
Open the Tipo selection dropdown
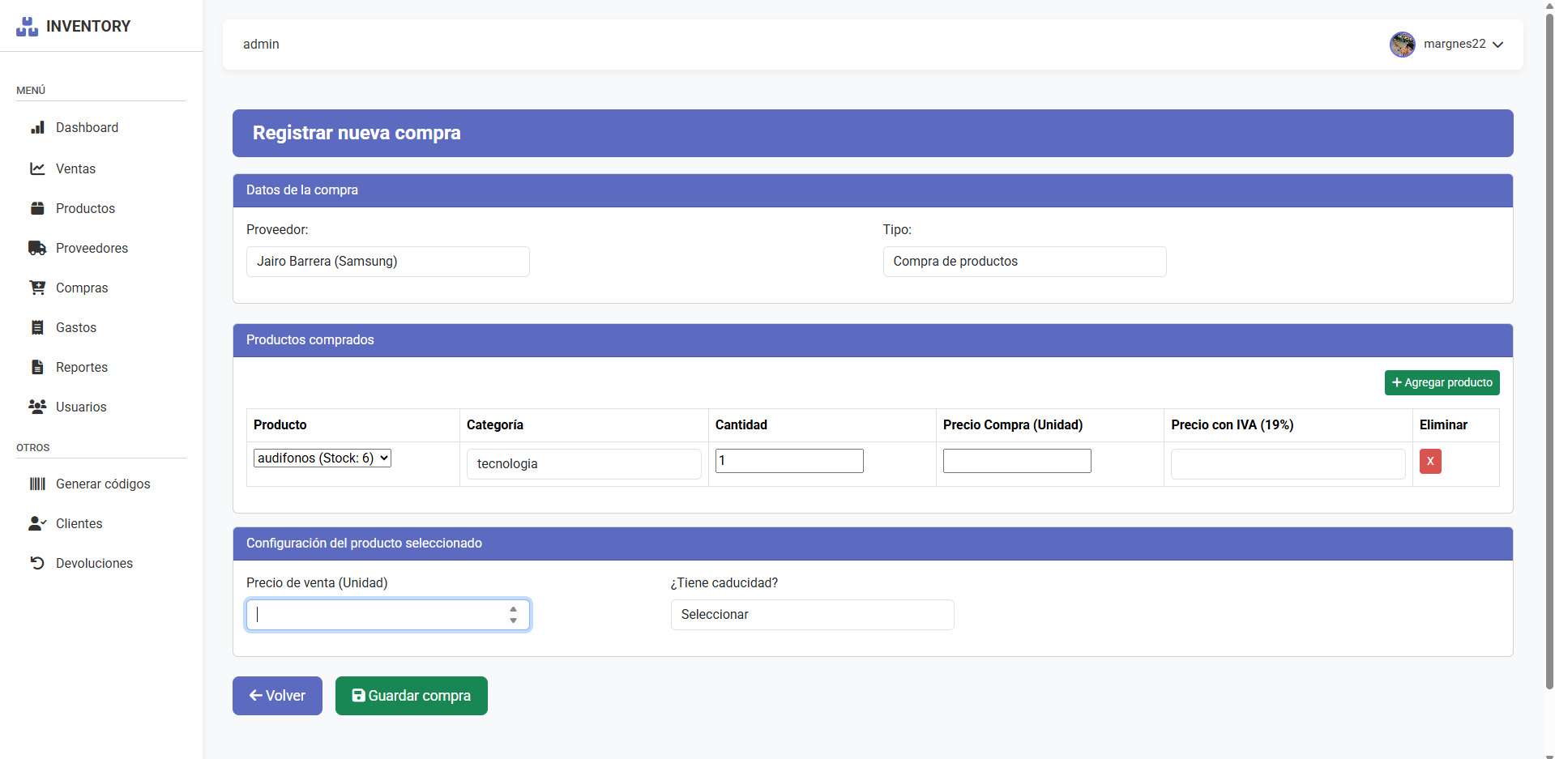click(x=1023, y=262)
